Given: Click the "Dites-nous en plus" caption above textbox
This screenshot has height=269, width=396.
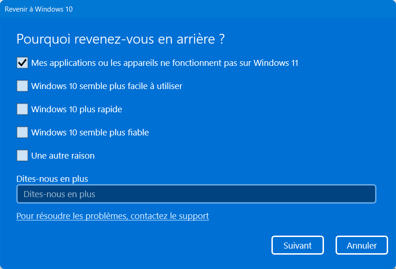Looking at the screenshot, I should tap(52, 179).
